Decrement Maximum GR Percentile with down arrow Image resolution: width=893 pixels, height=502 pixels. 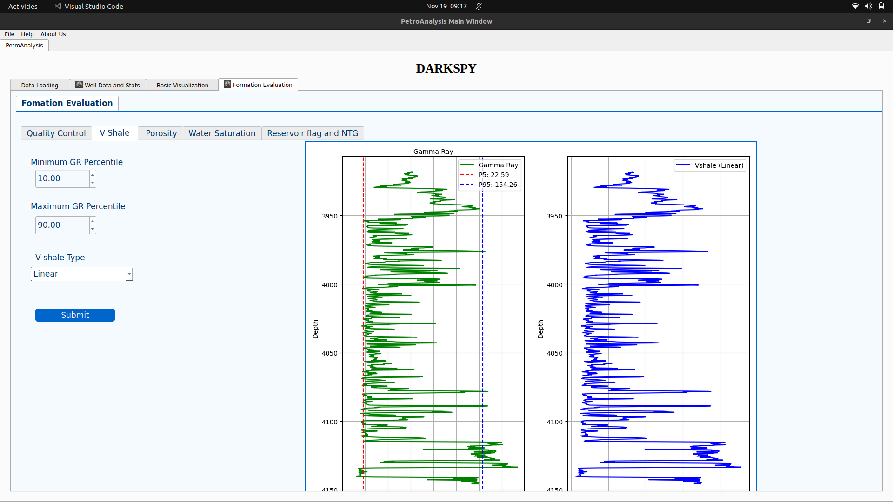[92, 228]
